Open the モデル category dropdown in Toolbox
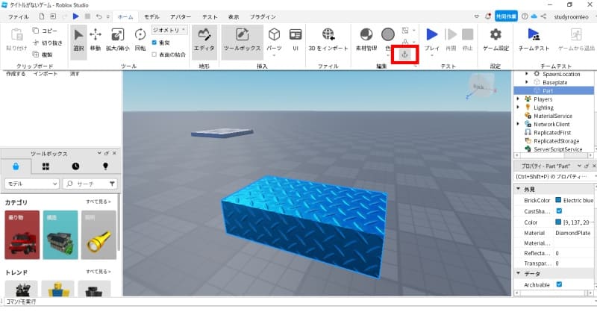The height and width of the screenshot is (312, 597). (31, 184)
